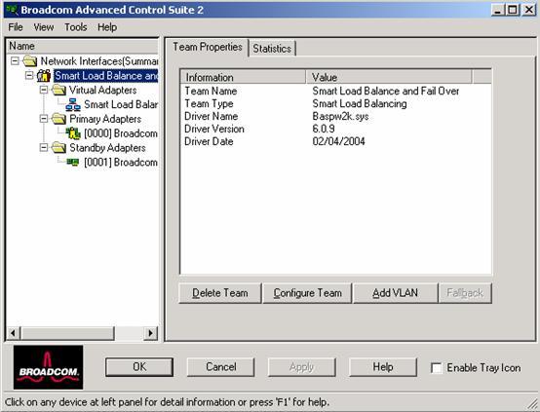Click the Smart Load Balance team icon

[x=44, y=76]
